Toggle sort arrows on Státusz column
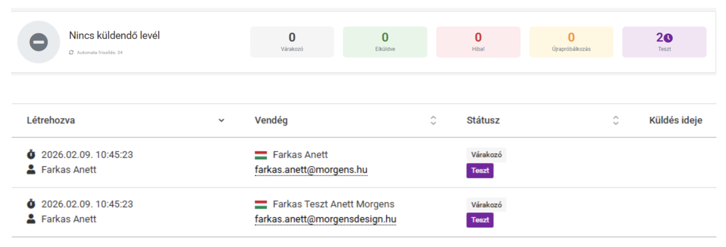Screen dimensions: 726x247 pyautogui.click(x=616, y=121)
